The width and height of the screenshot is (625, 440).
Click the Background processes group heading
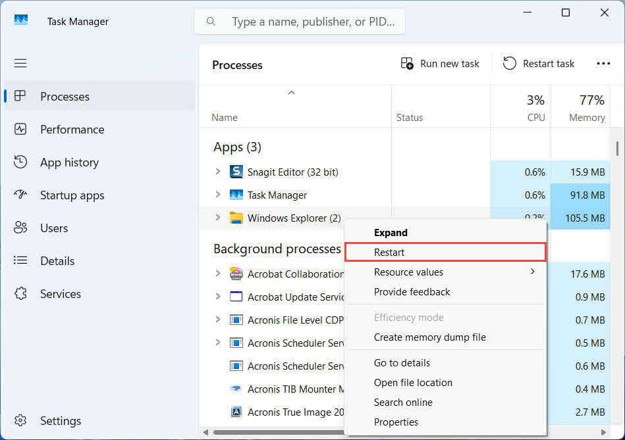point(277,249)
